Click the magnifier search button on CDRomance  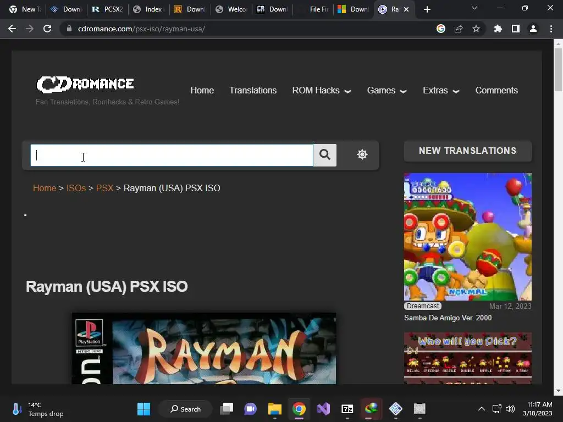point(325,155)
